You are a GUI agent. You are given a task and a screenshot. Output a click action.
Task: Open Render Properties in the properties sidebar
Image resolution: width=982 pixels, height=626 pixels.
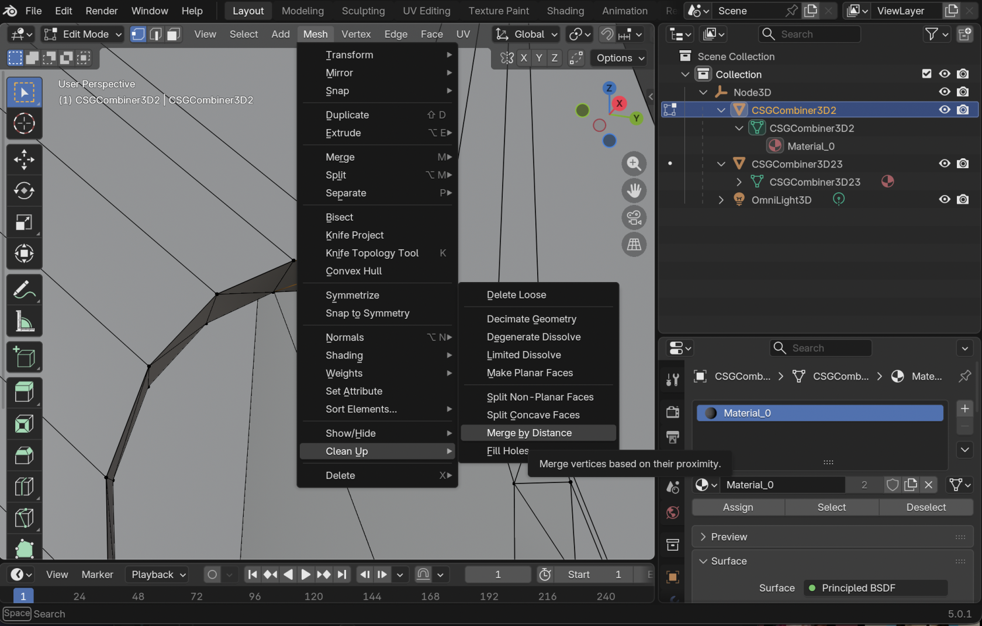(x=672, y=412)
